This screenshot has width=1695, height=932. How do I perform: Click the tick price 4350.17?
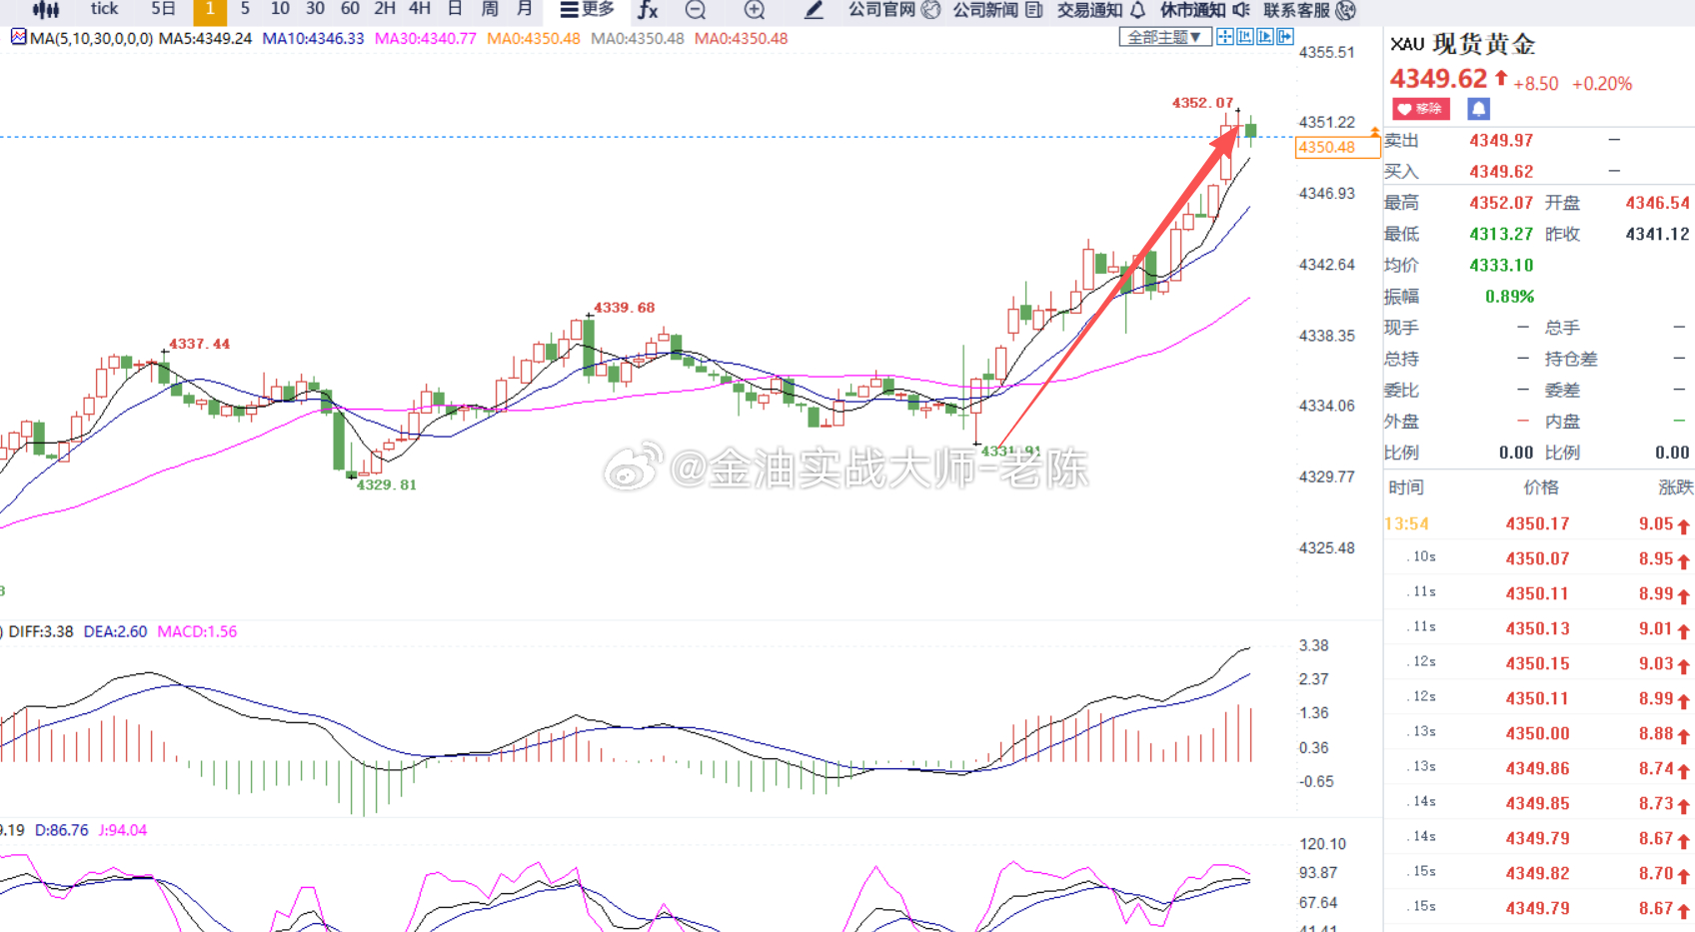1537,523
